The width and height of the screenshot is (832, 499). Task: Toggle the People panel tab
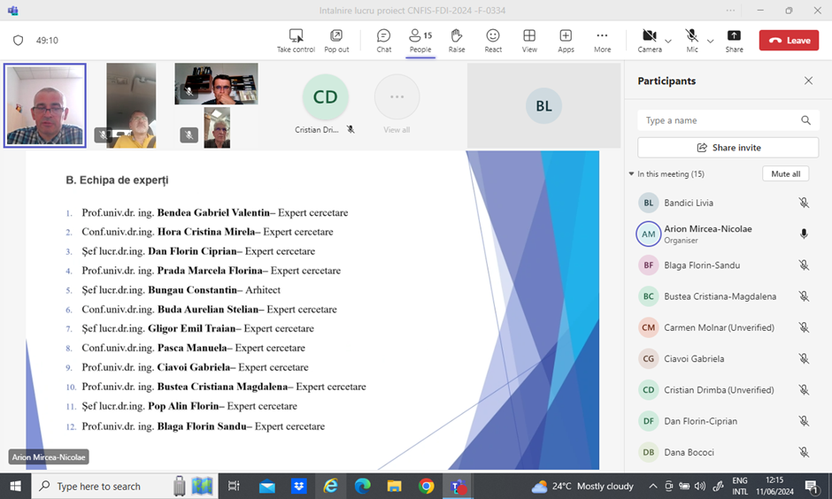420,40
